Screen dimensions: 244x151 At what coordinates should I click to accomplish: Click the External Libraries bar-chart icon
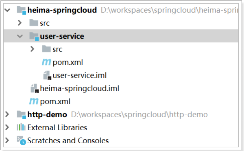(x=21, y=127)
